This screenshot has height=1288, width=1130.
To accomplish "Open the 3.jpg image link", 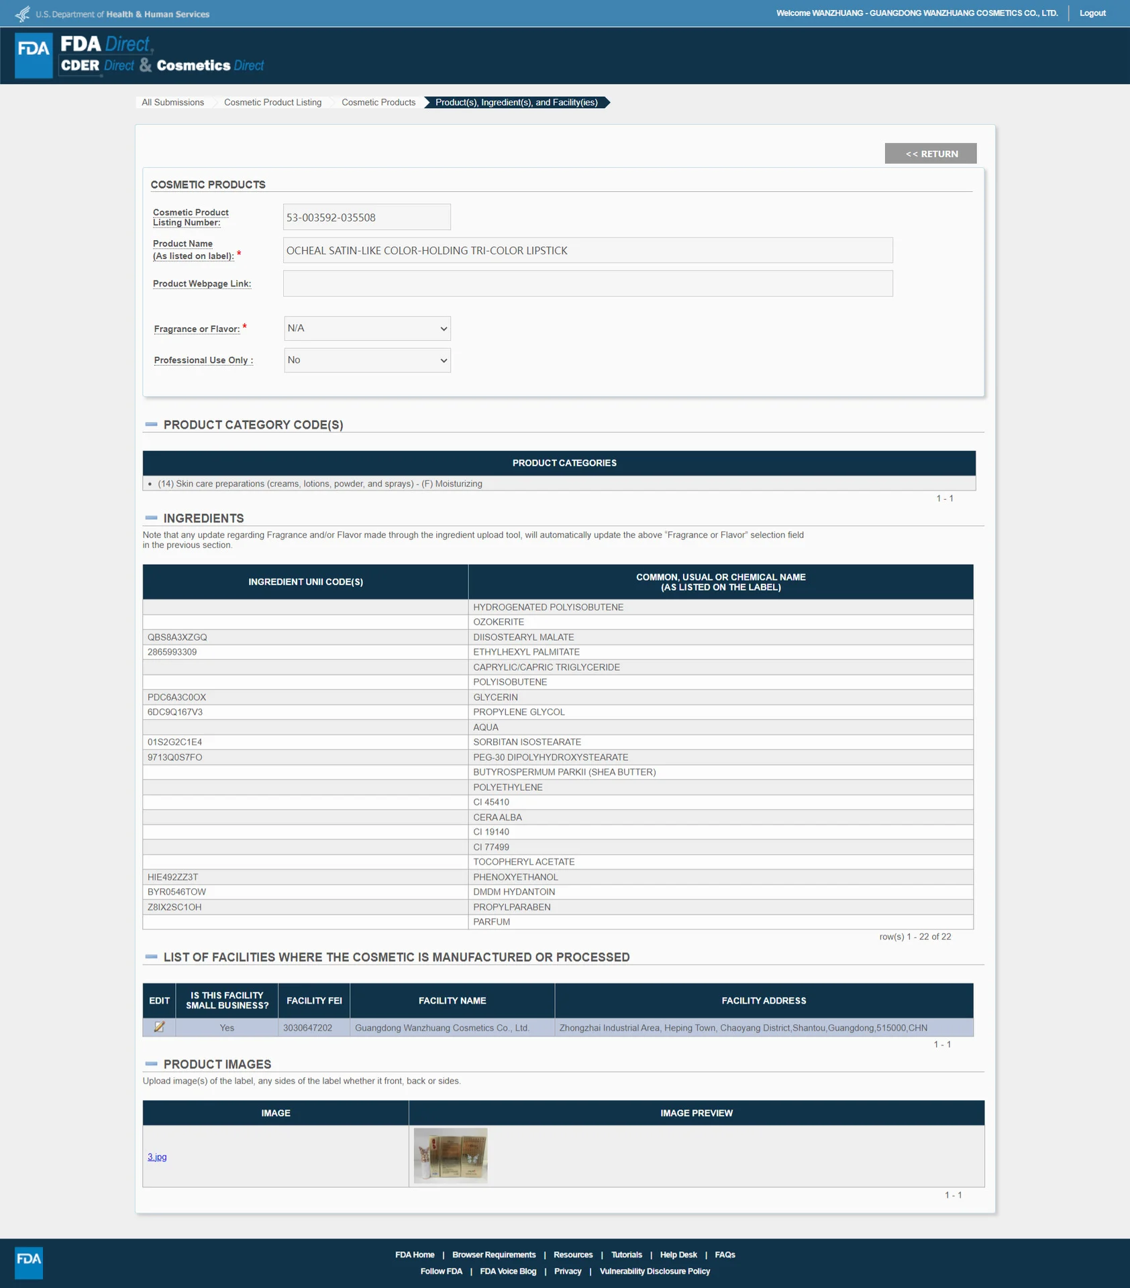I will (x=157, y=1157).
